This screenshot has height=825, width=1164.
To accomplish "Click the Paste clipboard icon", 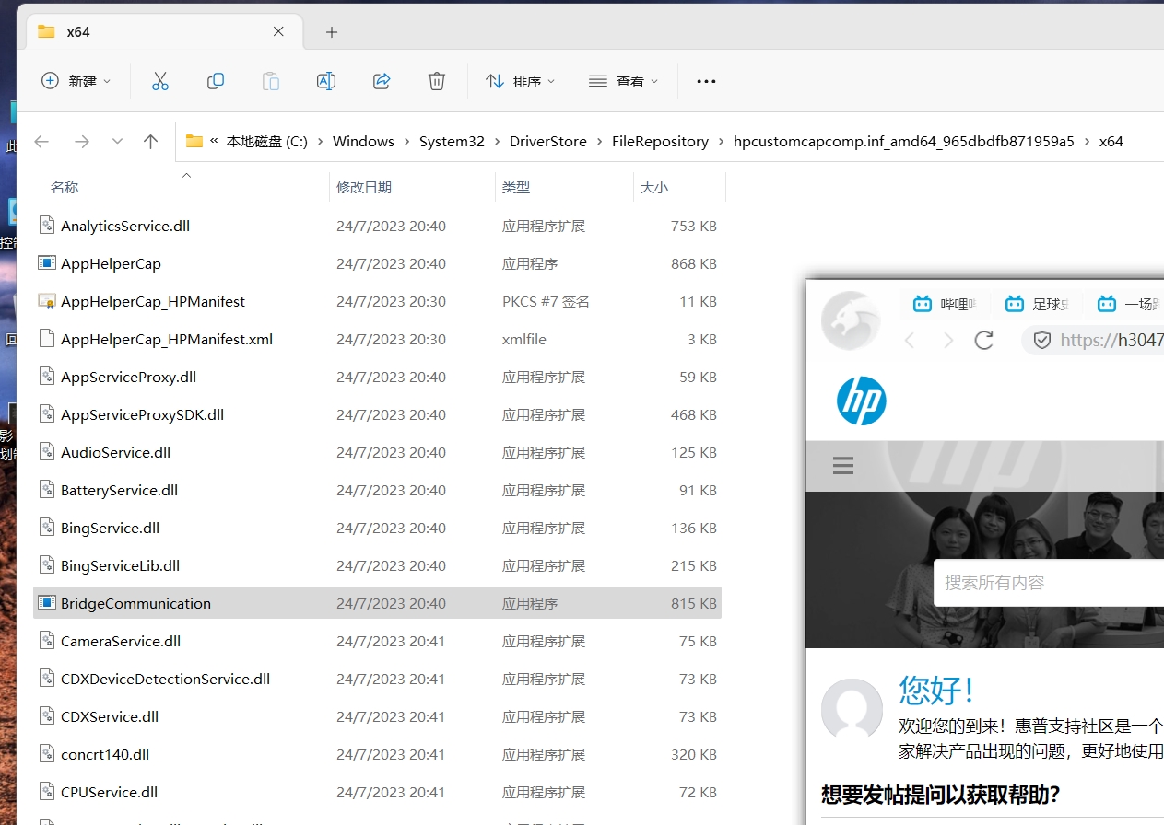I will [x=271, y=81].
